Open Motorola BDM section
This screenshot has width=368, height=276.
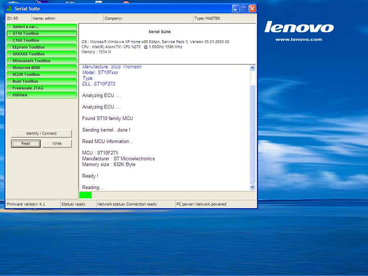point(42,68)
